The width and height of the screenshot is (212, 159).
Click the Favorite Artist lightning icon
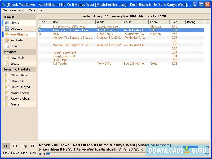[x=7, y=92]
